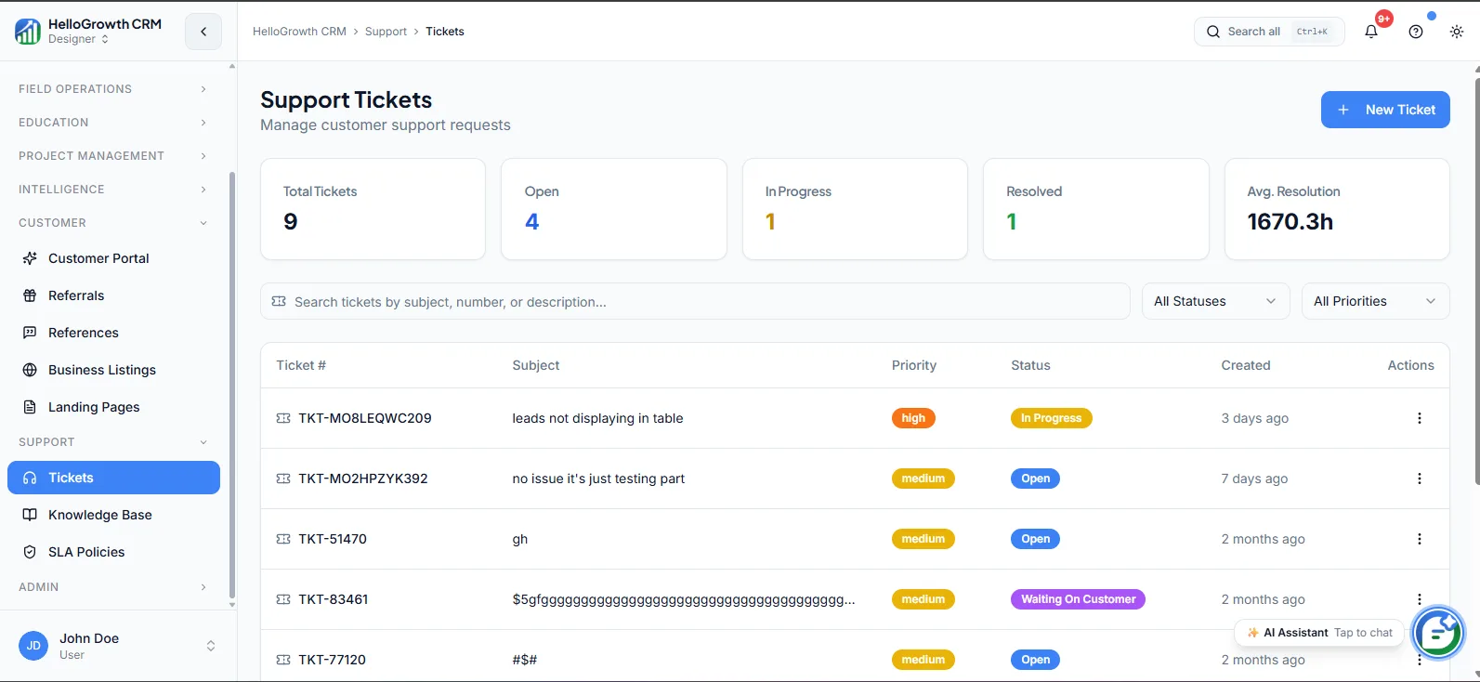Collapse the sidebar with the chevron button
Image resolution: width=1480 pixels, height=682 pixels.
coord(203,32)
